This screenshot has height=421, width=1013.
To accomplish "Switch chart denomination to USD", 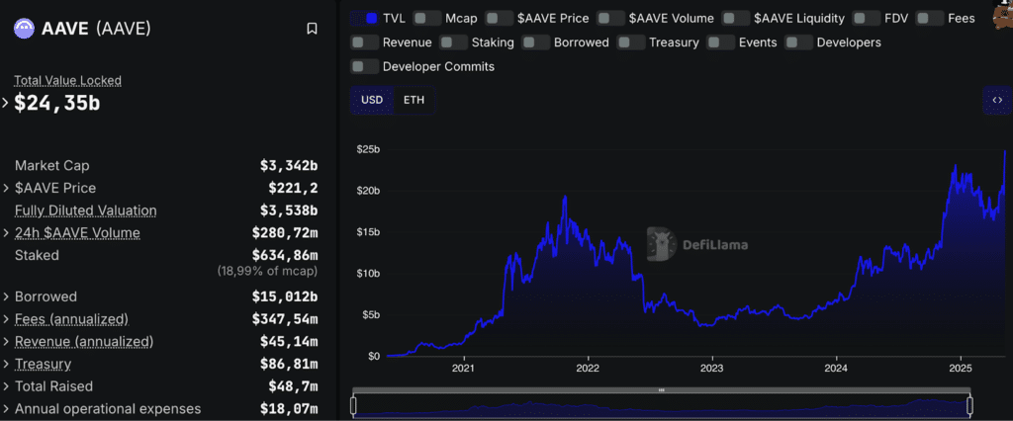I will point(372,100).
